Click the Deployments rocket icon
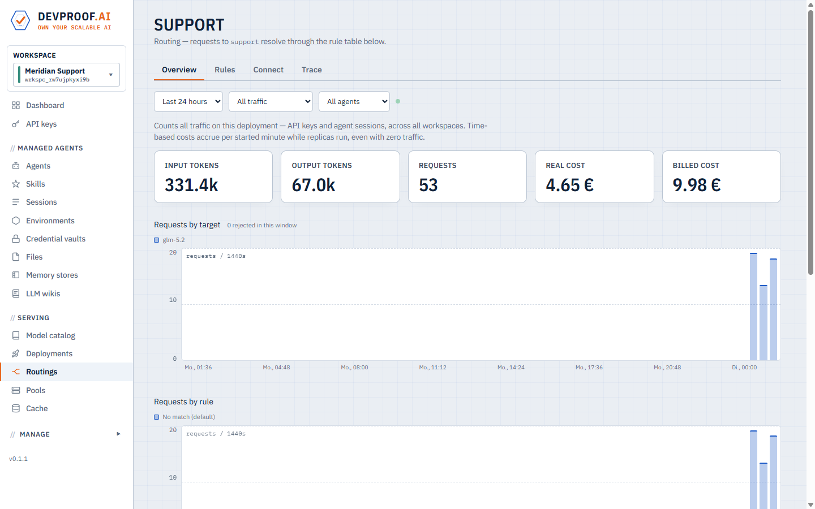This screenshot has width=815, height=509. [16, 353]
